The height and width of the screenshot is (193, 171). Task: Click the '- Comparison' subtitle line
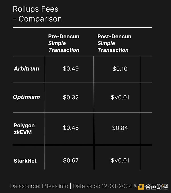(x=37, y=19)
